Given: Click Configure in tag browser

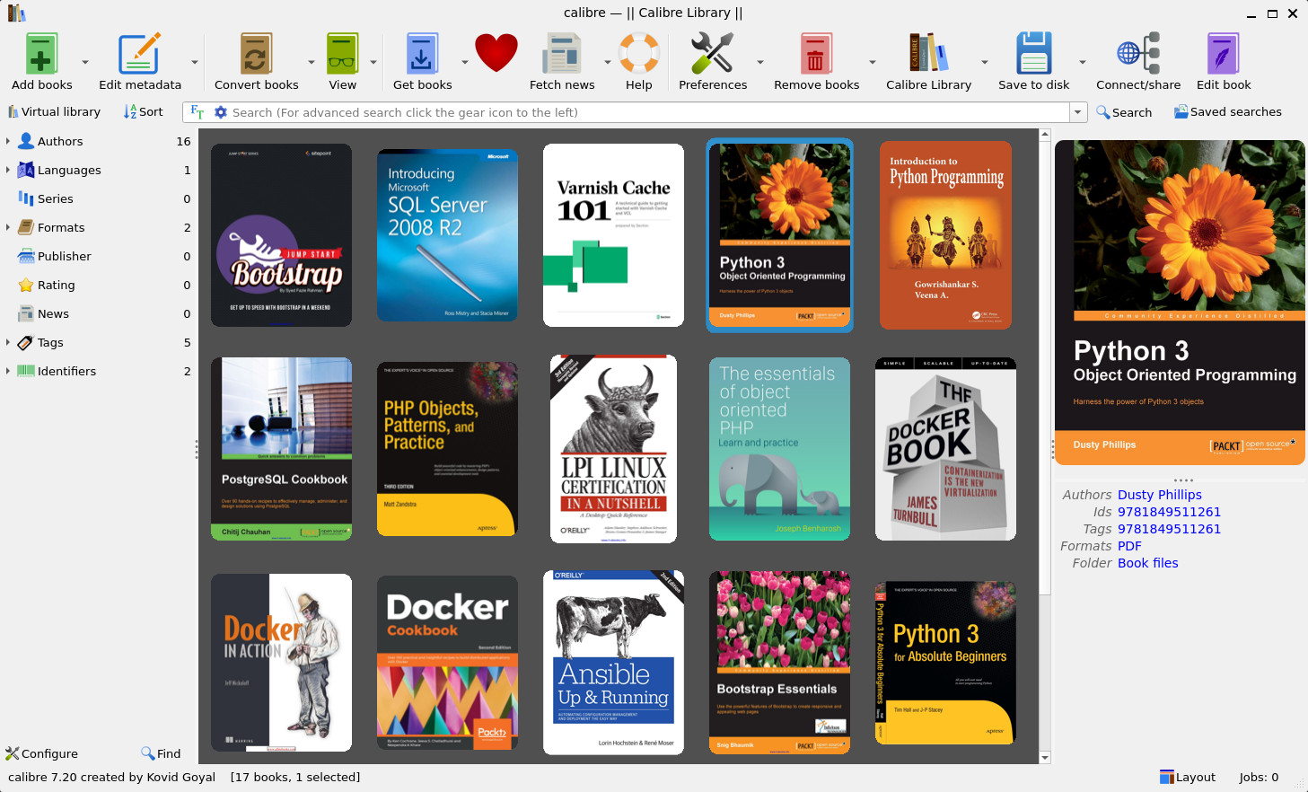Looking at the screenshot, I should [x=42, y=753].
